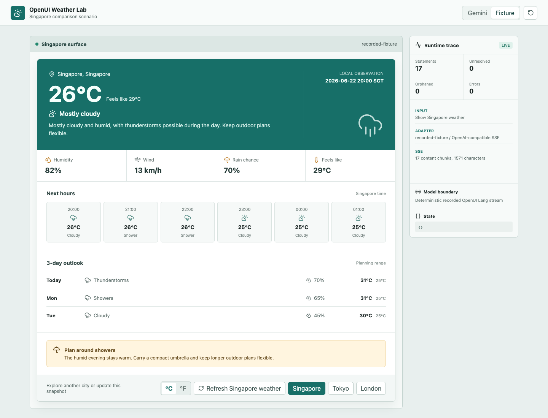Click the large rain cloud hero icon
The image size is (548, 418).
[370, 125]
